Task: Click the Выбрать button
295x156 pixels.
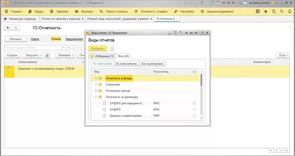Action: [98, 48]
